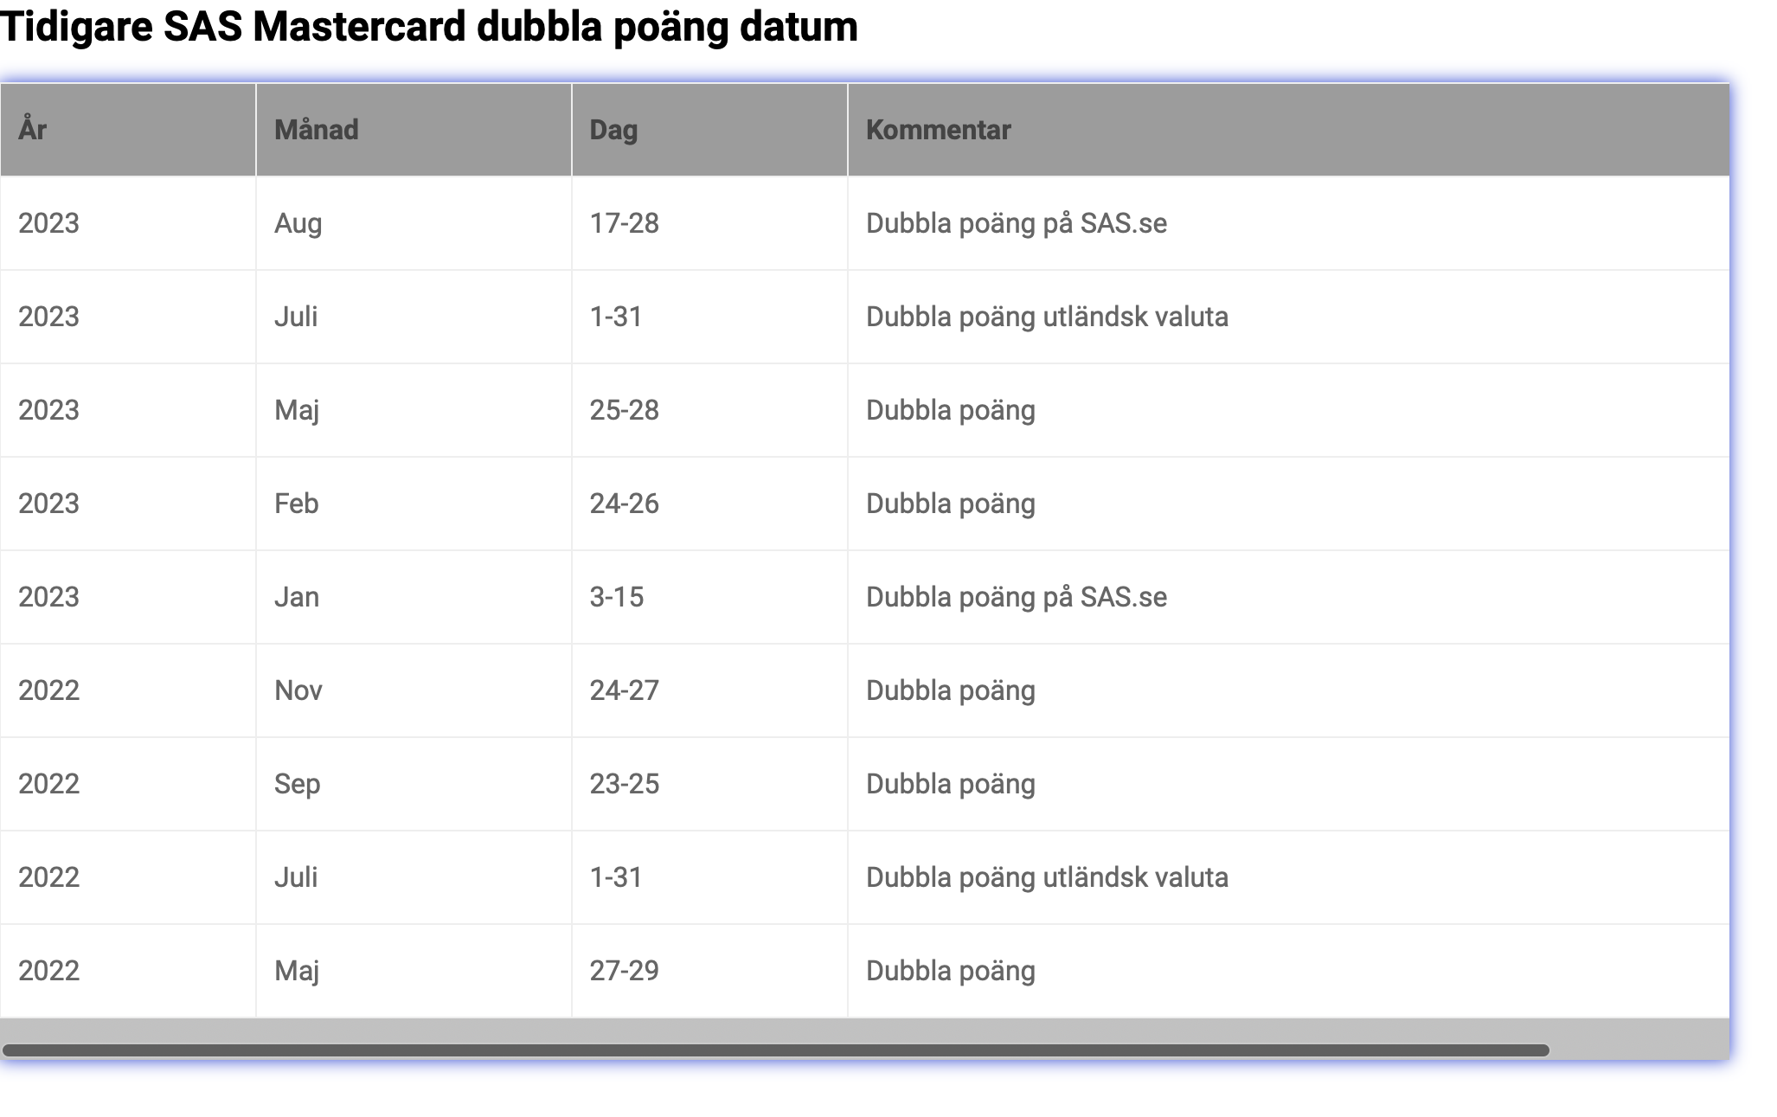
Task: Select the "25-28" day cell
Action: (624, 410)
